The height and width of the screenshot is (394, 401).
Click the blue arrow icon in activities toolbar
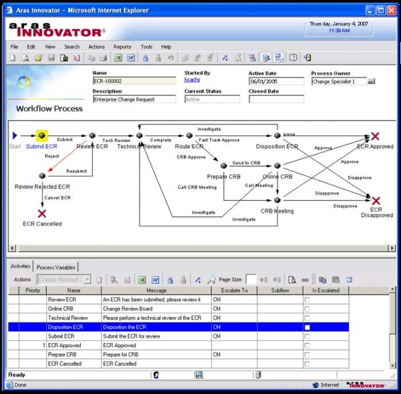[x=198, y=279]
